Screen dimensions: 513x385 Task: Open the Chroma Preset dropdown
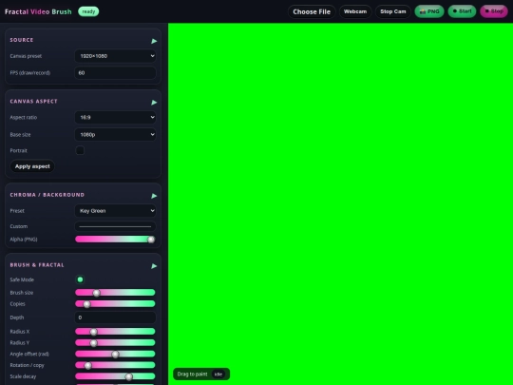(115, 211)
